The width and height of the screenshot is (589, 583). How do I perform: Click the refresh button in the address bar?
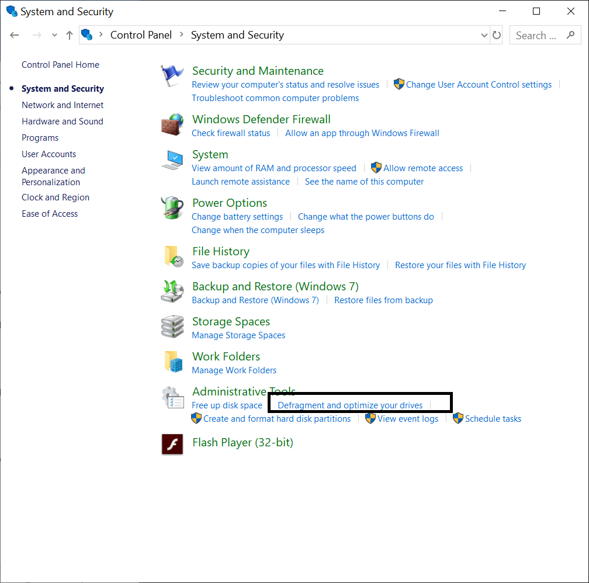click(x=497, y=35)
